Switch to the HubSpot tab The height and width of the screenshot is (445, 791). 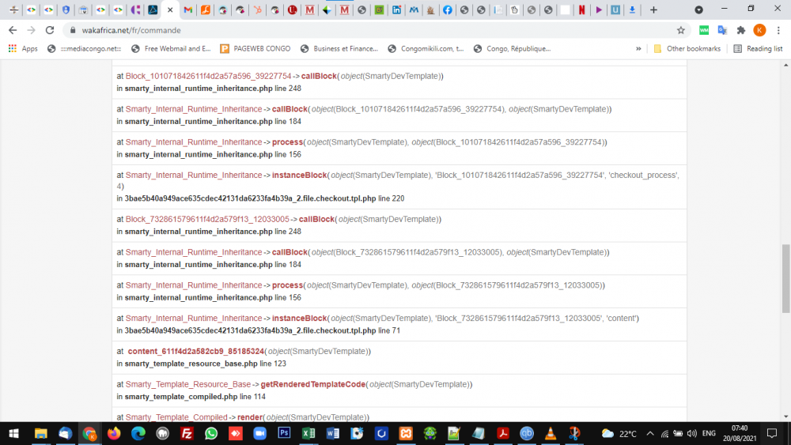click(258, 9)
